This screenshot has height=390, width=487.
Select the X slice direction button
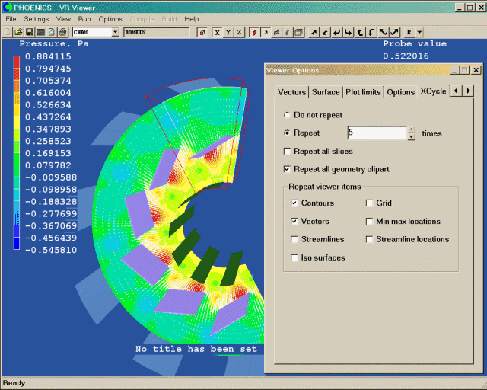216,32
